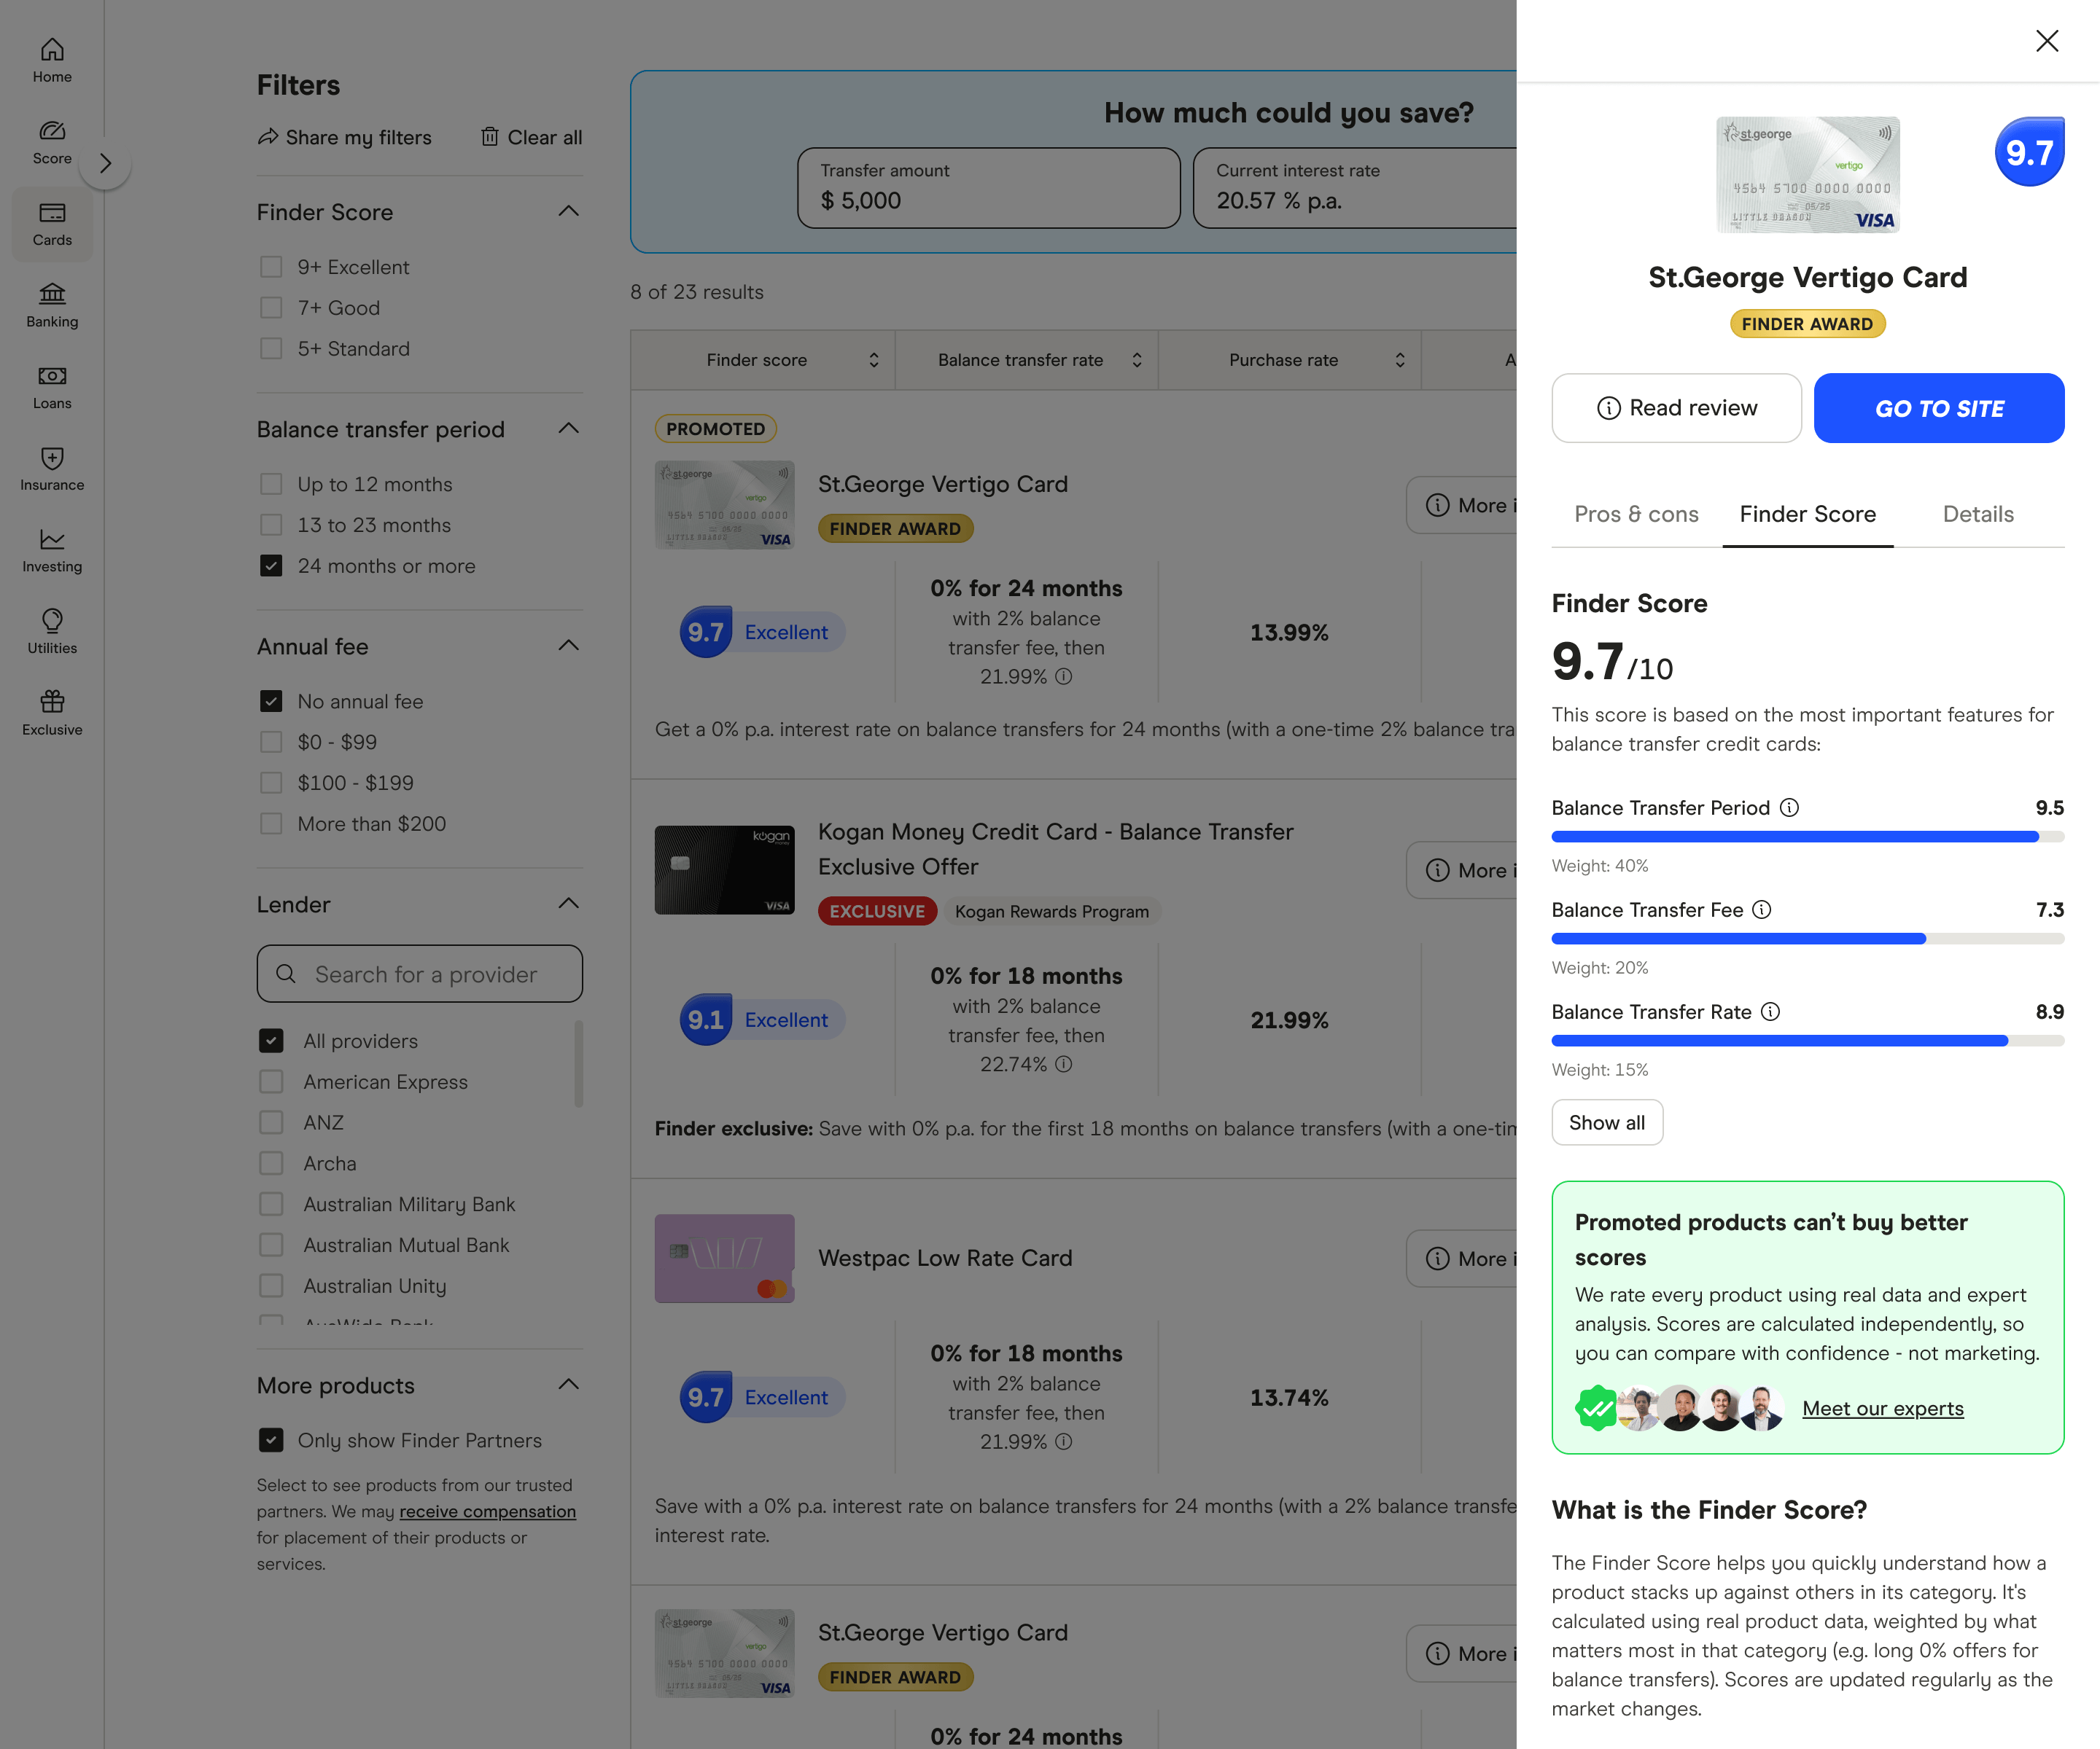The height and width of the screenshot is (1749, 2100).
Task: Uncheck Only show Finder Partners
Action: click(x=271, y=1440)
